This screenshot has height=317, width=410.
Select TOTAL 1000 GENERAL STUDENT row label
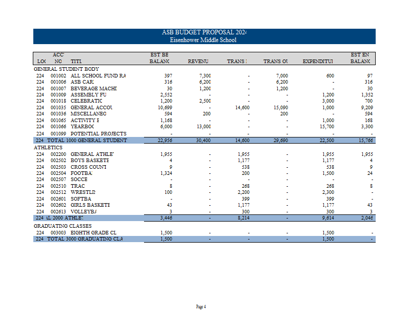87,141
